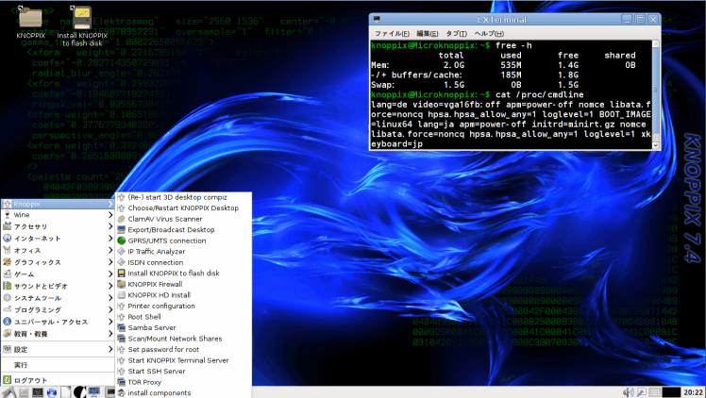Viewport: 706px width, 398px height.
Task: Expand the オフィス submenu
Action: pyautogui.click(x=58, y=250)
